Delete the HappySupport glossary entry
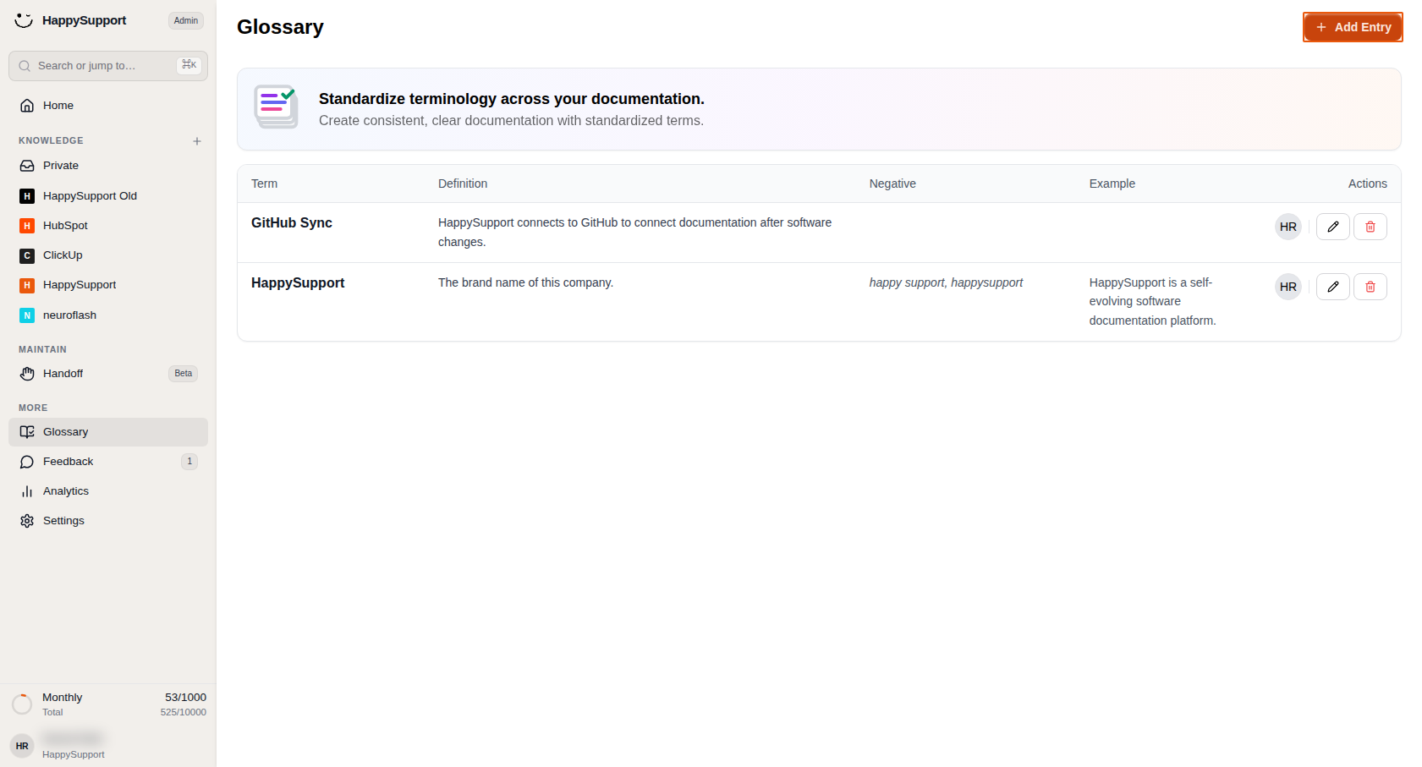The height and width of the screenshot is (767, 1422). (1370, 287)
